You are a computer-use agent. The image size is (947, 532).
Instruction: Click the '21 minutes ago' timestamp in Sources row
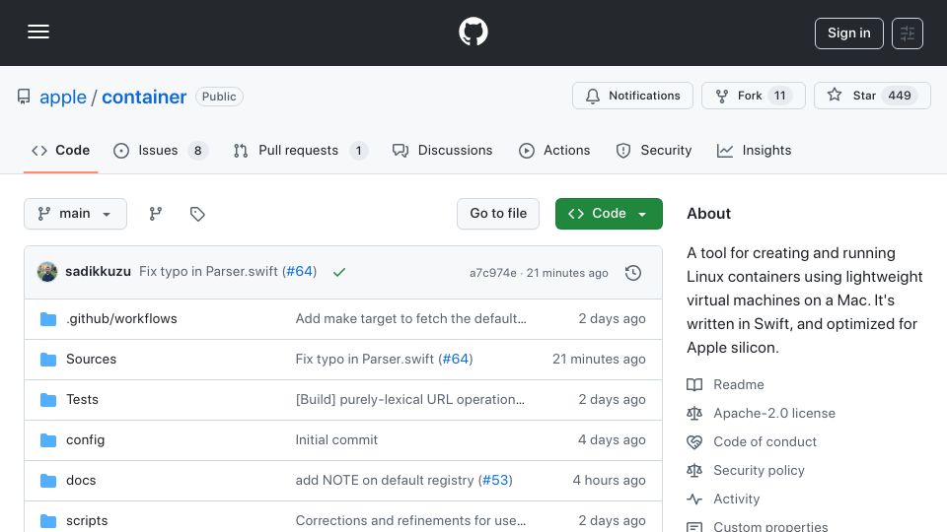[599, 359]
